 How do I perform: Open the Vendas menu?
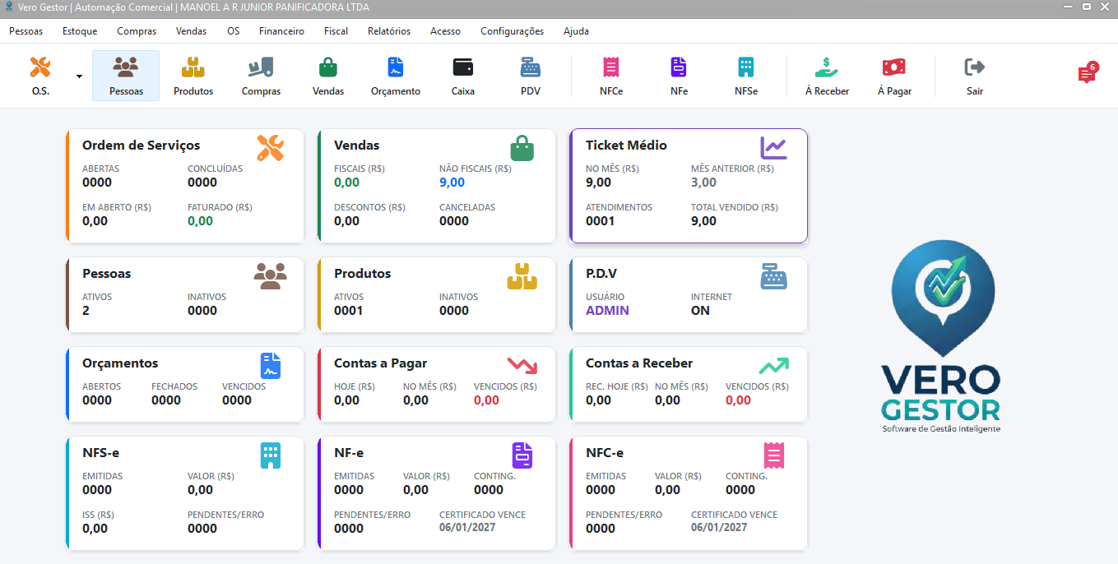pos(192,31)
